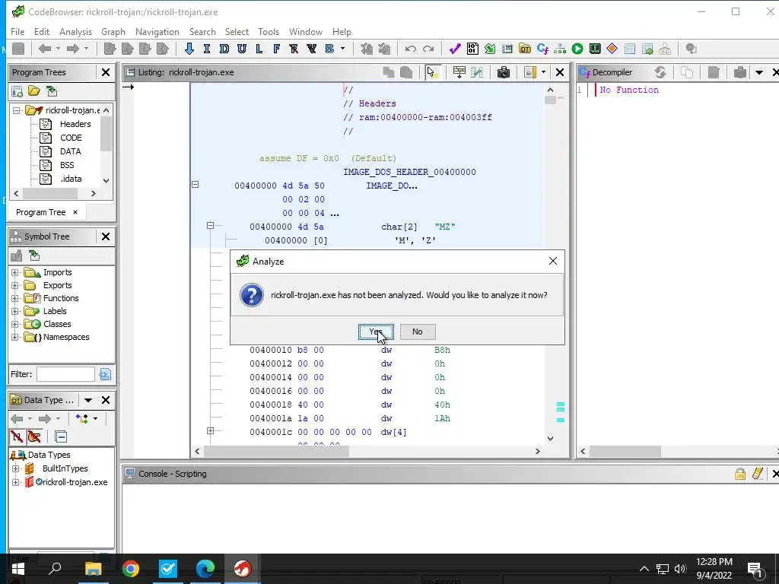Image resolution: width=779 pixels, height=584 pixels.
Task: Click the 'I' next instruction toolbar icon
Action: click(207, 49)
